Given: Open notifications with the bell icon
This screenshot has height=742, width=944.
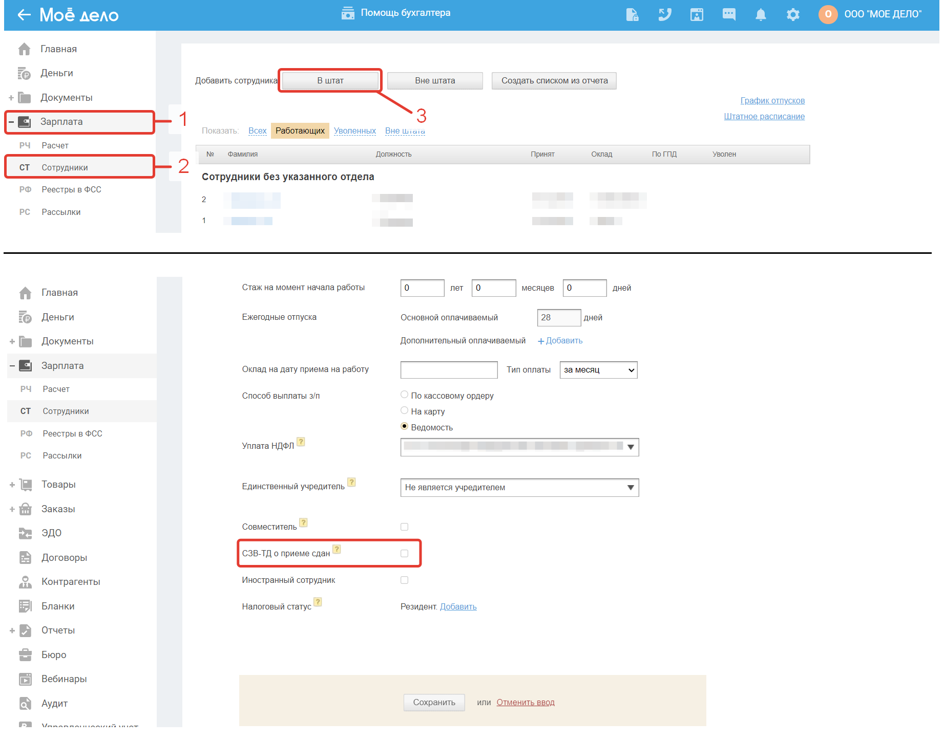Looking at the screenshot, I should (761, 14).
